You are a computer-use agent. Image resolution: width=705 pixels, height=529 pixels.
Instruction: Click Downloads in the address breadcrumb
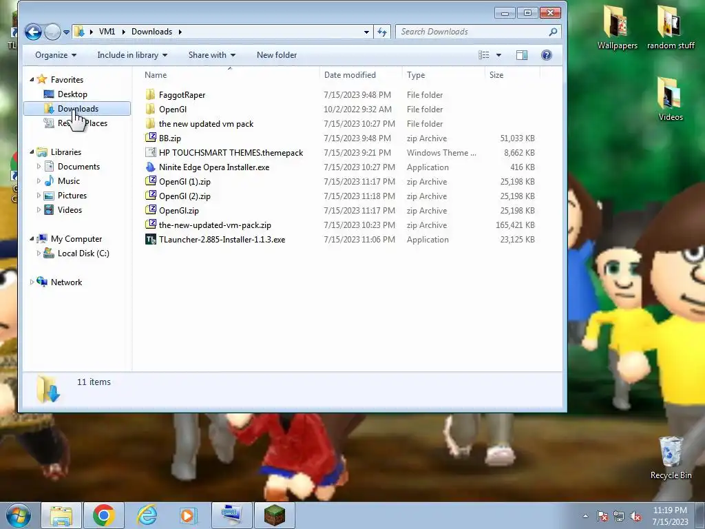pyautogui.click(x=151, y=32)
